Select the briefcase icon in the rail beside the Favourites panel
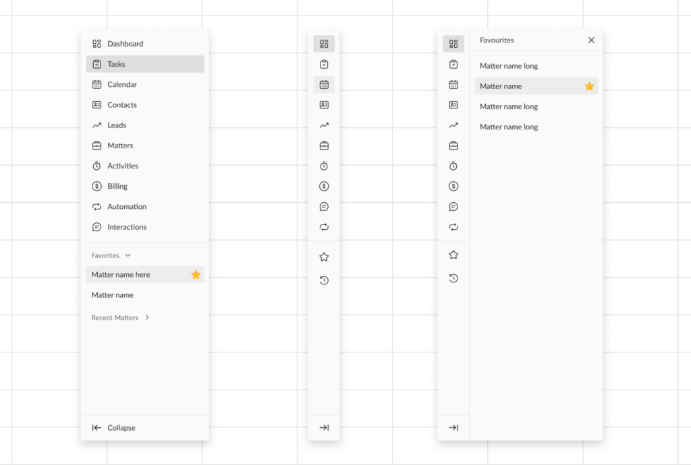 click(x=453, y=146)
